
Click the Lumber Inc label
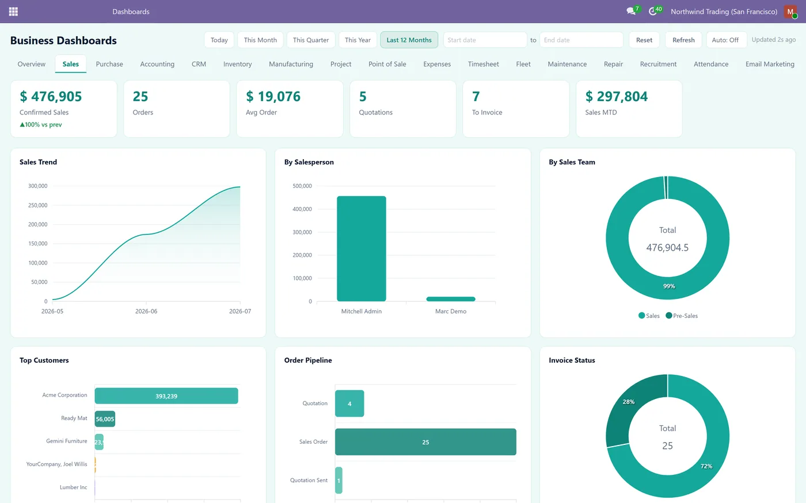coord(74,487)
